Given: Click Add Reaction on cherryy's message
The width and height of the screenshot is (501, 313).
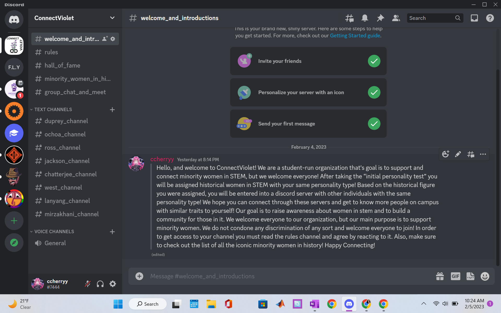Looking at the screenshot, I should point(445,154).
